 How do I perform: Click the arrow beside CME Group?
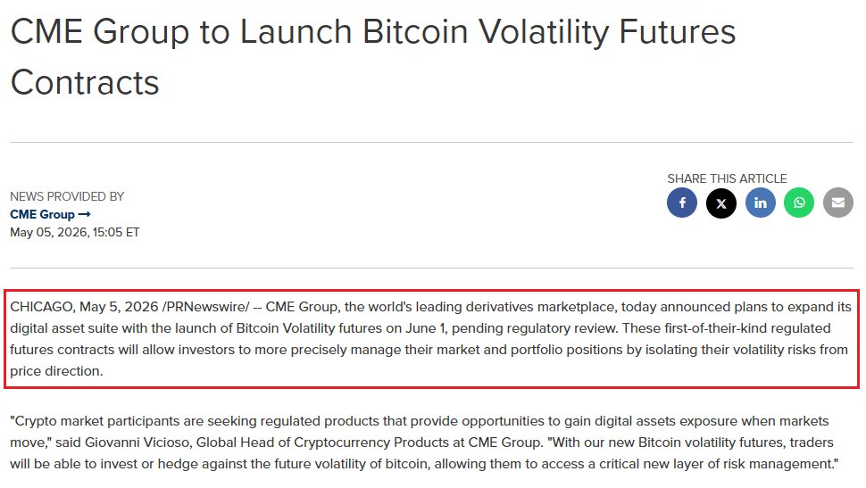[85, 214]
